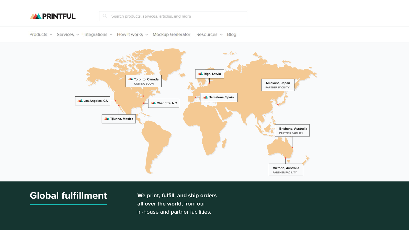The width and height of the screenshot is (409, 230).
Task: Focus the product search field
Action: 173,16
